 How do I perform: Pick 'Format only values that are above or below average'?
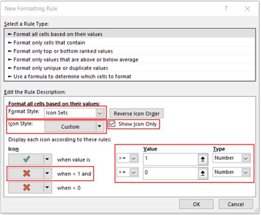(x=129, y=59)
